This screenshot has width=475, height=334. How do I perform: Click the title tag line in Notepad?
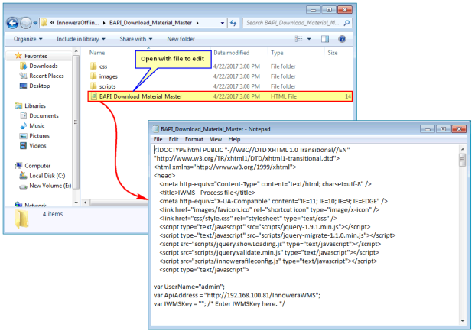[207, 193]
